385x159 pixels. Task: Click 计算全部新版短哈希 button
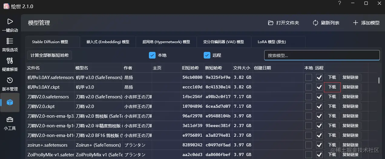pos(50,55)
